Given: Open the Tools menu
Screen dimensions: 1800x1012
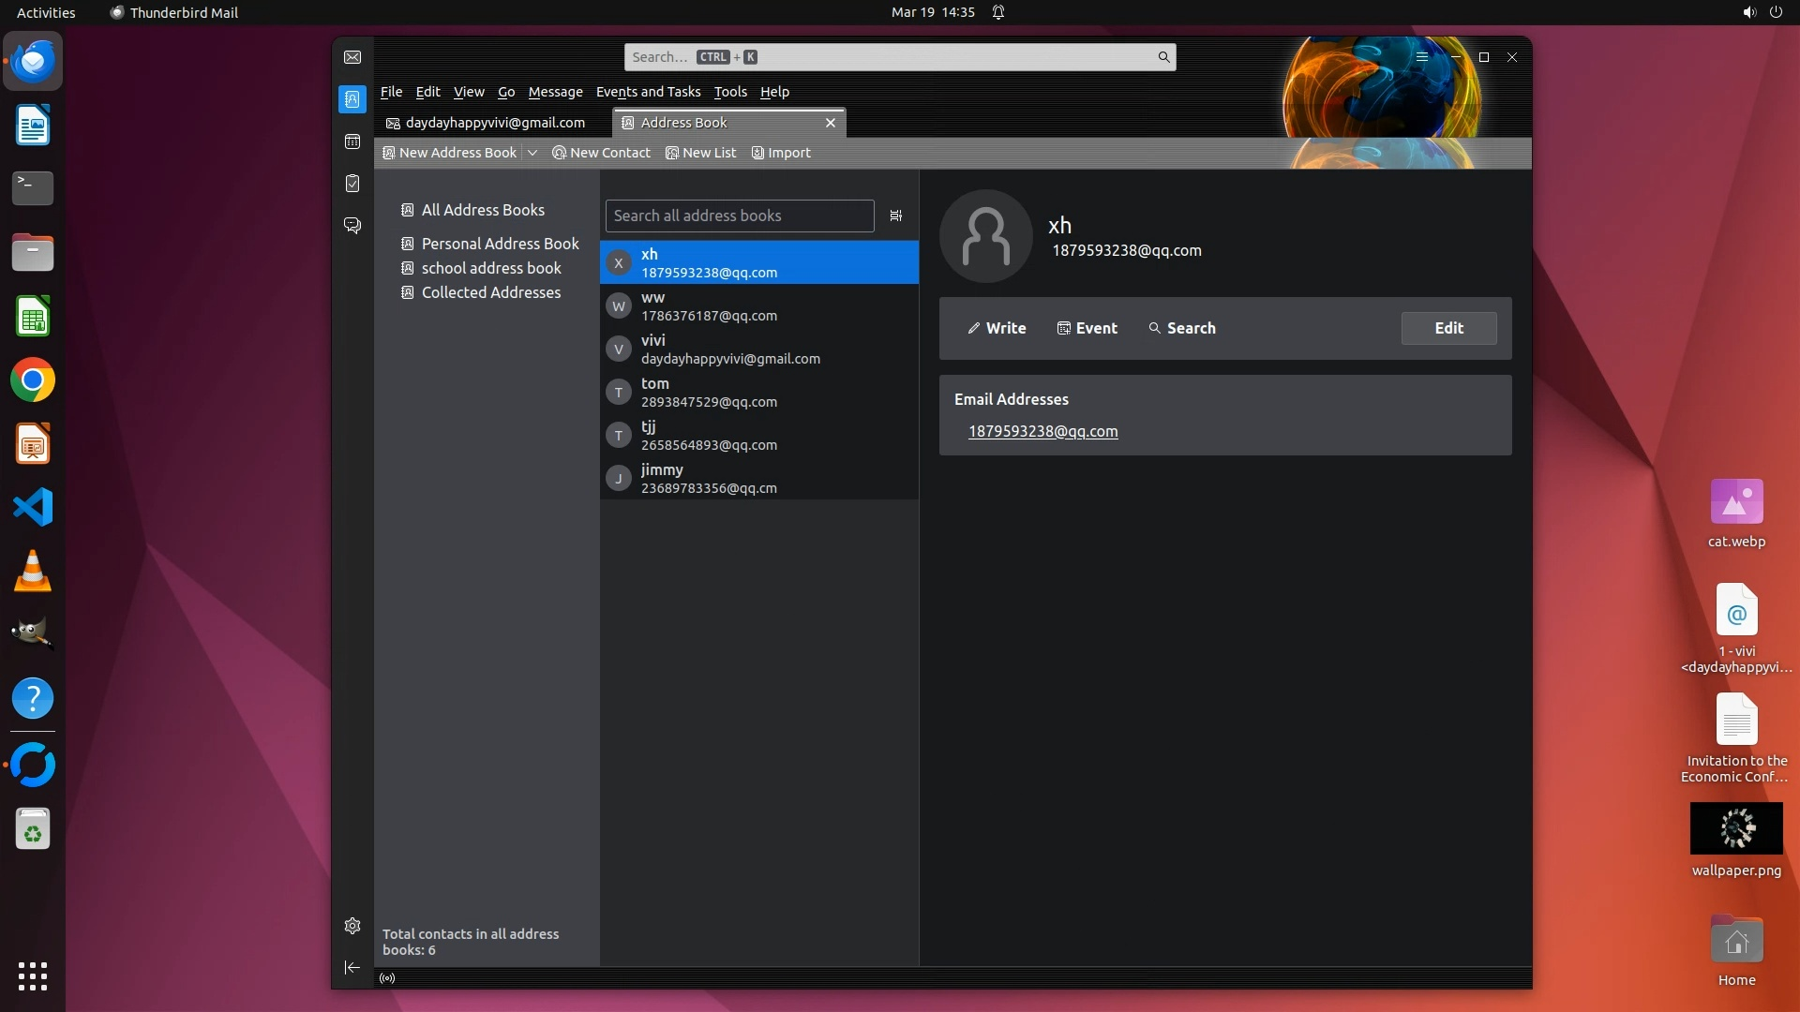Looking at the screenshot, I should 729,92.
